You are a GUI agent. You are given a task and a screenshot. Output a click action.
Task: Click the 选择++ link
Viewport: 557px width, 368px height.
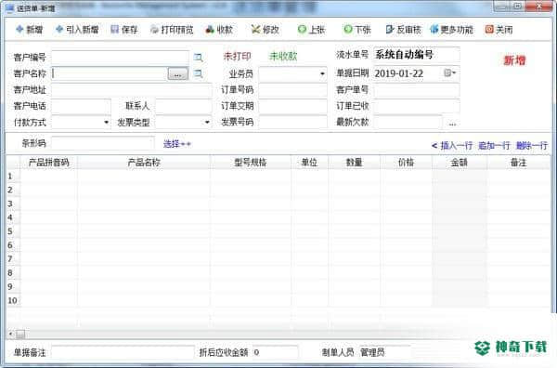[177, 144]
